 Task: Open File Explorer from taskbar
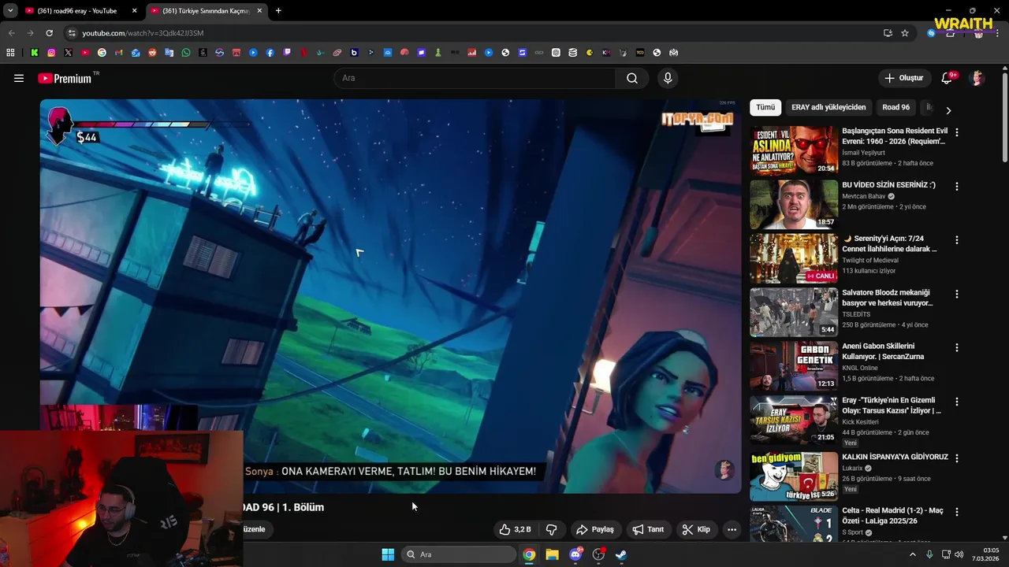coord(552,554)
